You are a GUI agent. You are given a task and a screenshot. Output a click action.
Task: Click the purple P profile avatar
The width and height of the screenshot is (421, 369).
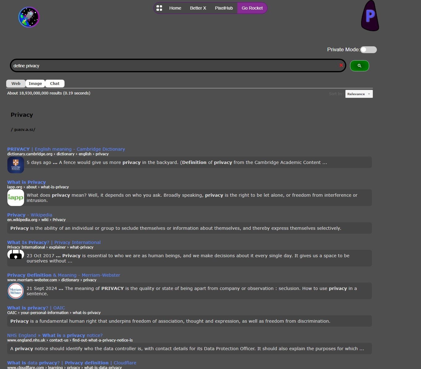370,16
